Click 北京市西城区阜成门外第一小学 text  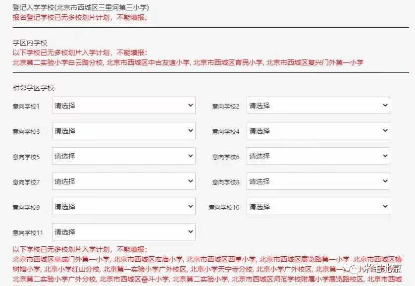pos(61,259)
